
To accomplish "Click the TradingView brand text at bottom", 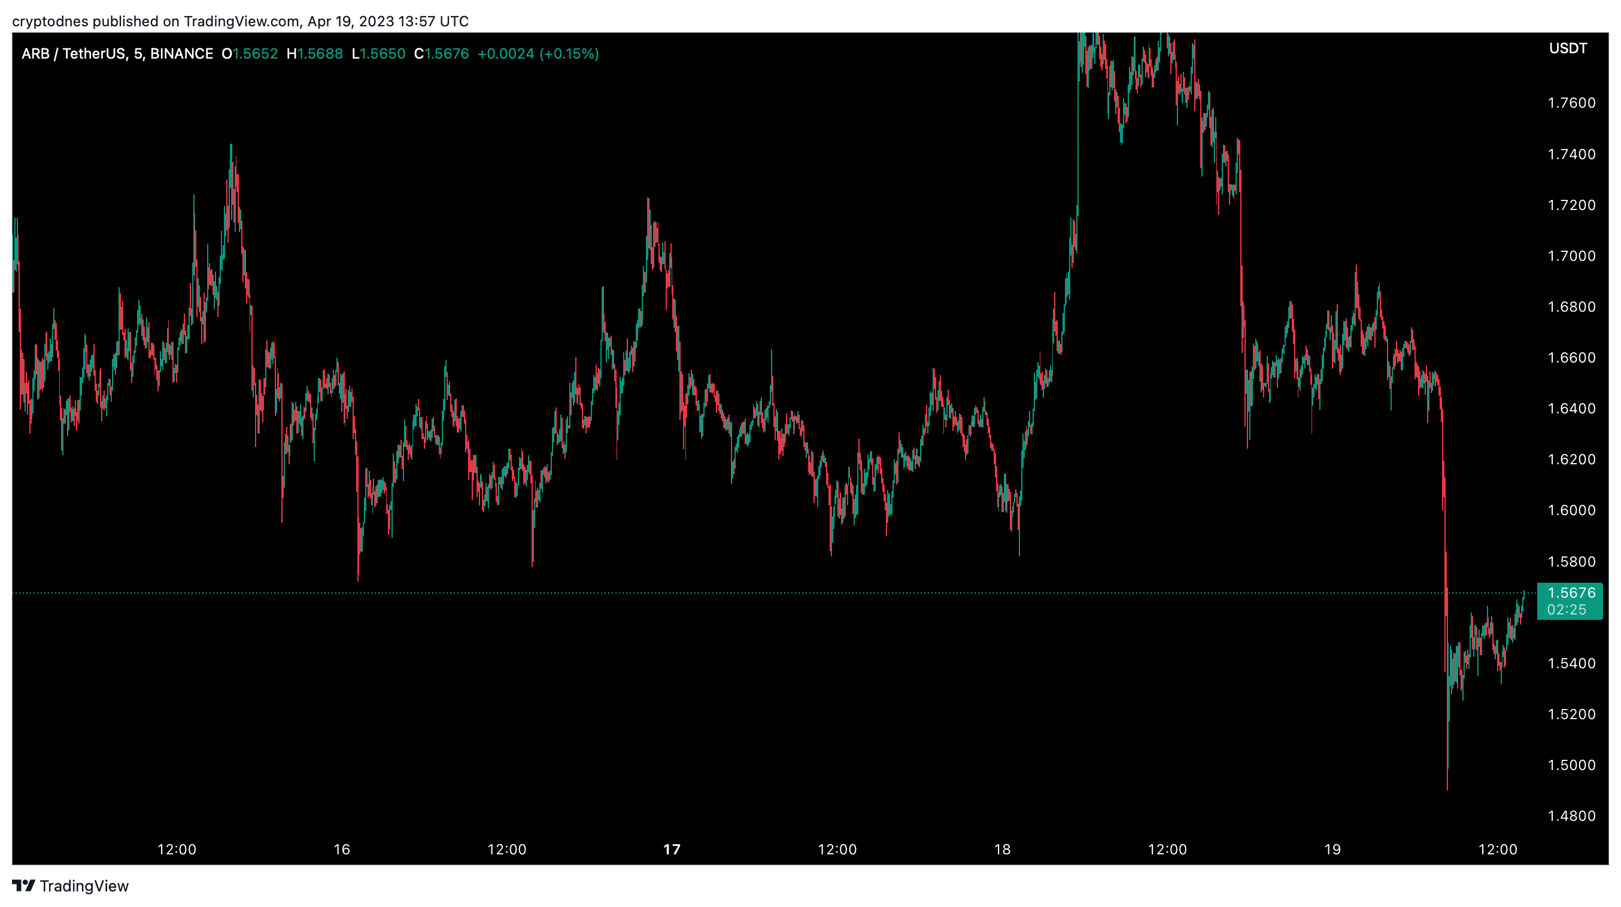I will pyautogui.click(x=84, y=885).
